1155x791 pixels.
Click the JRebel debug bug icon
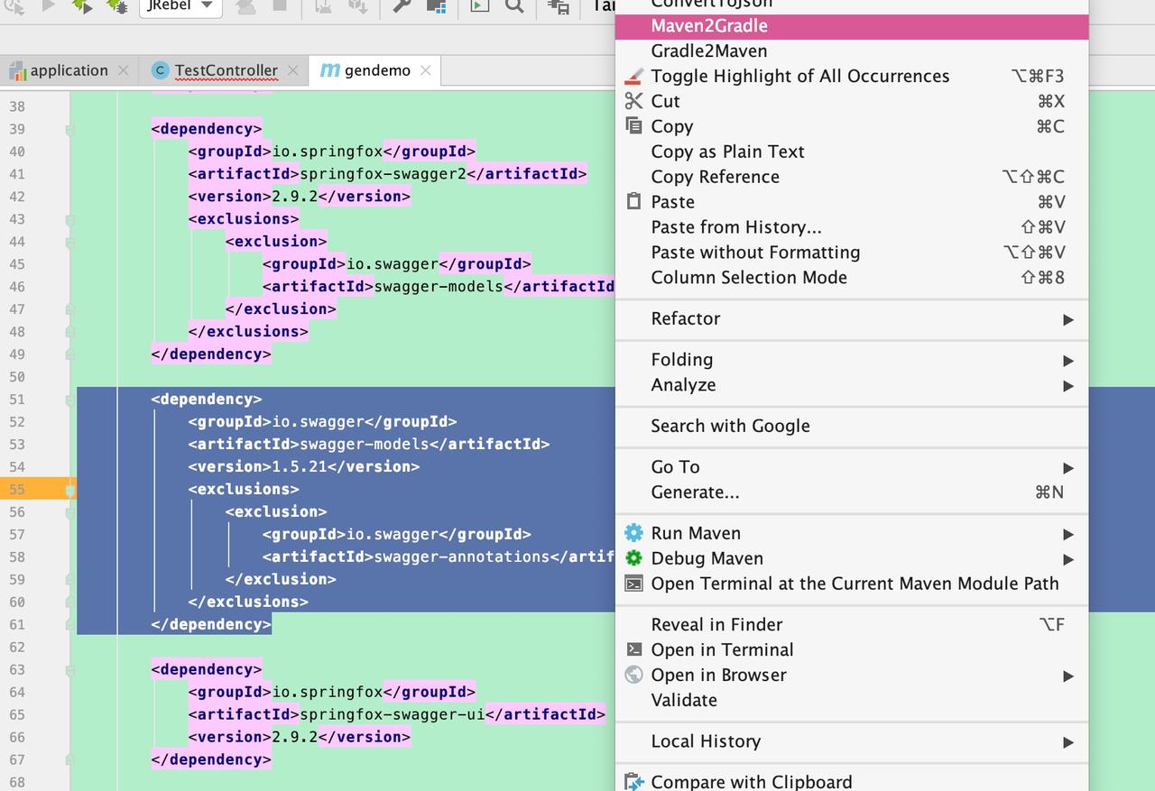point(116,5)
